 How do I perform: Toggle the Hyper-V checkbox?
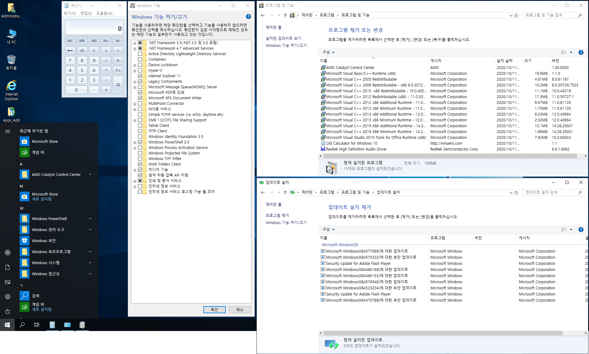click(140, 70)
